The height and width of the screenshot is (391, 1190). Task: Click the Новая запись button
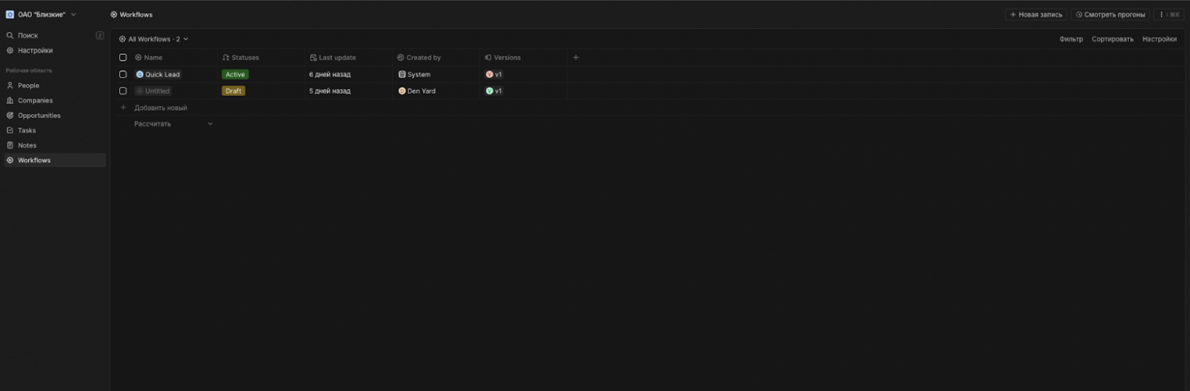(1035, 14)
